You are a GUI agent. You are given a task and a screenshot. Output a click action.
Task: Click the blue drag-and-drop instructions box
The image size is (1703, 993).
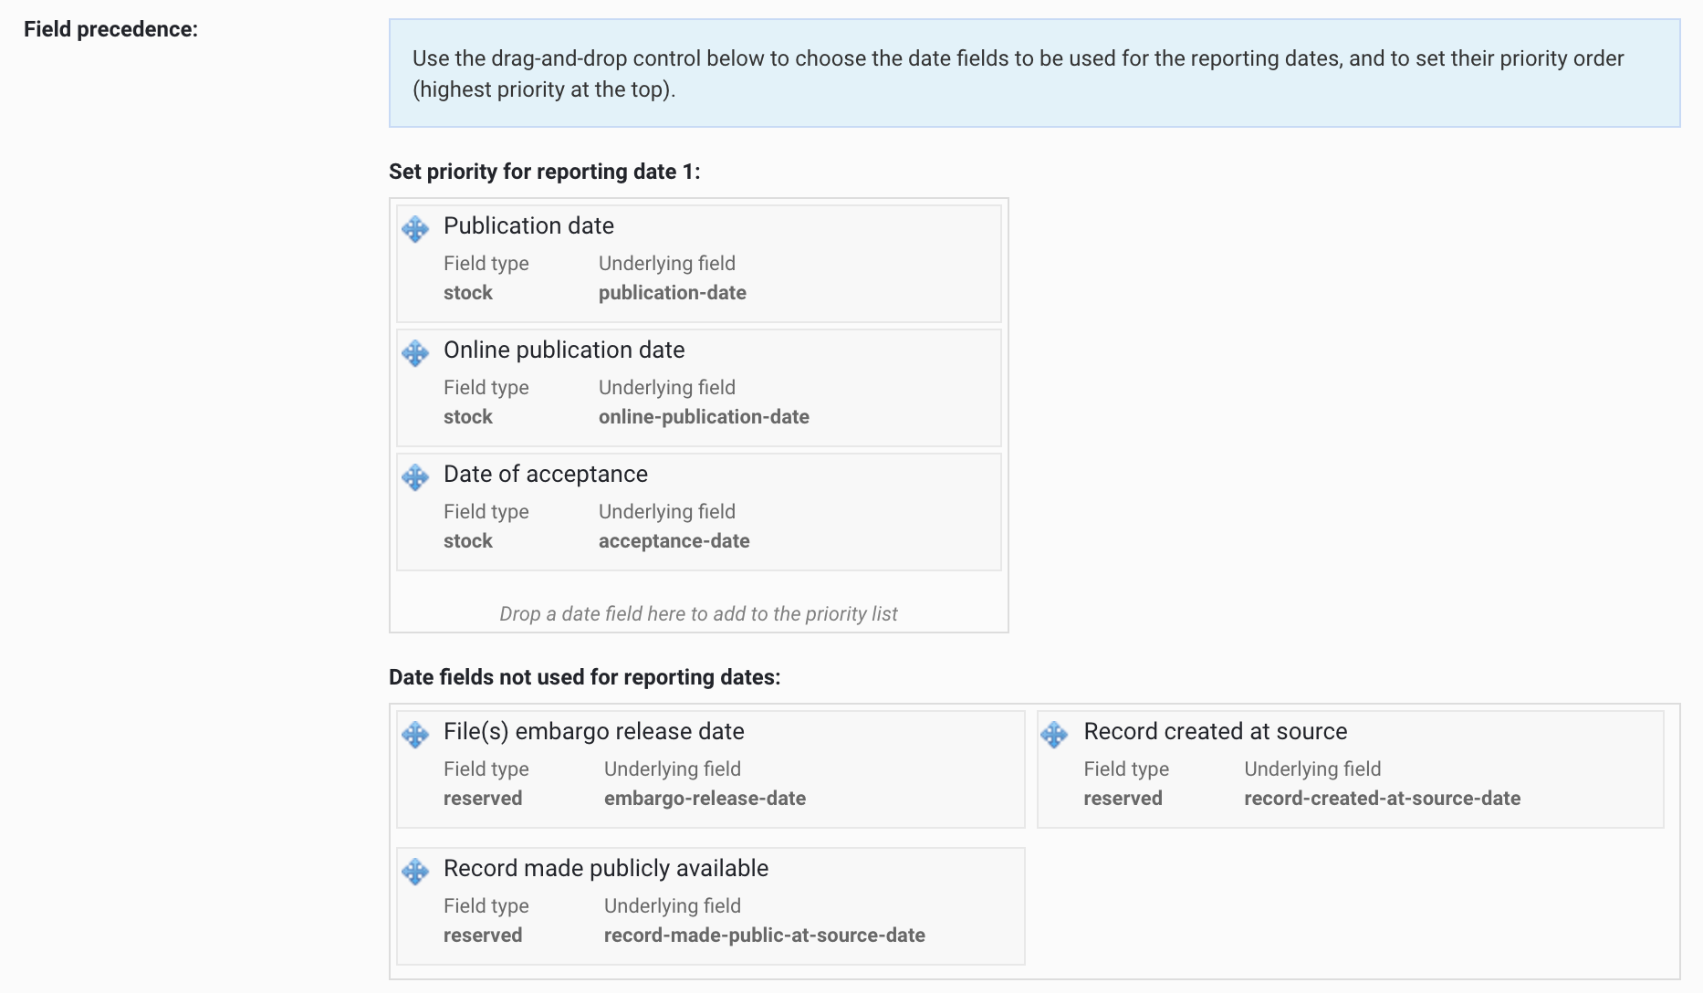(x=1034, y=73)
